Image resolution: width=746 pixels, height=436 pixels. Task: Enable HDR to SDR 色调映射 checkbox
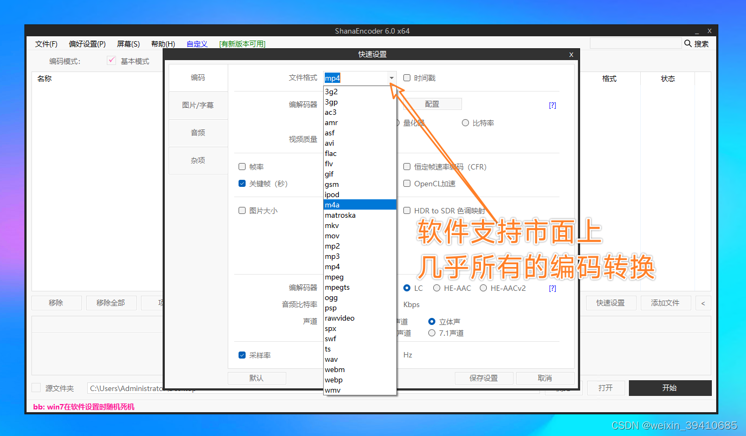click(x=407, y=211)
